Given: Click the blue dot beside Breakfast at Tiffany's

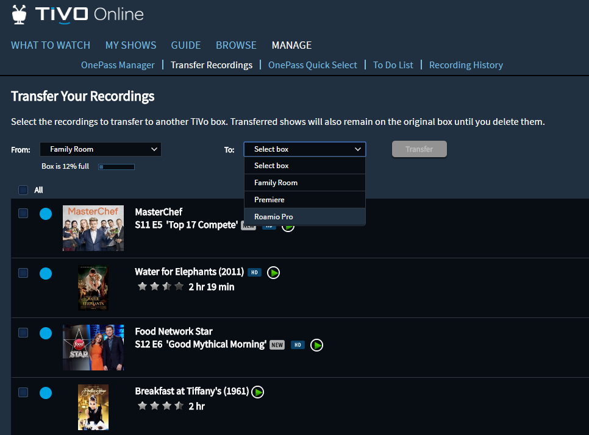Looking at the screenshot, I should click(x=46, y=393).
